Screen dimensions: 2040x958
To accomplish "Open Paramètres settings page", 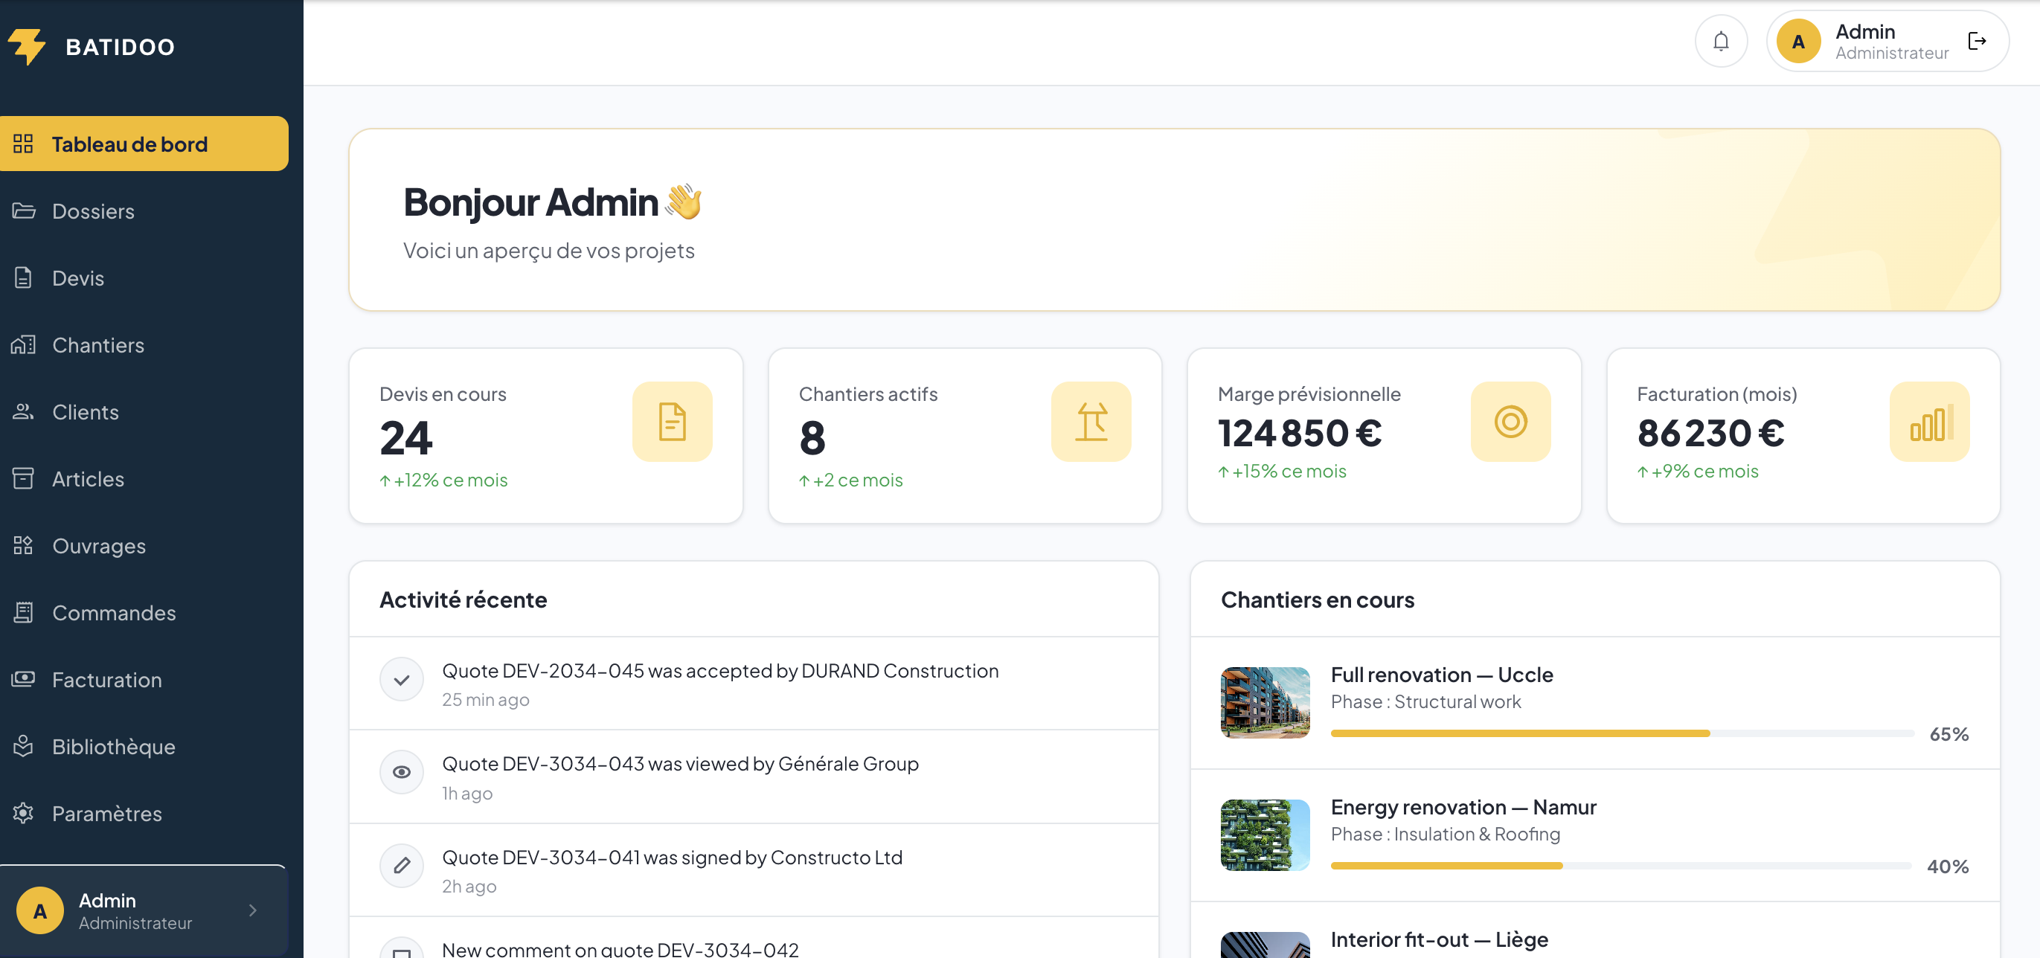I will click(x=144, y=813).
